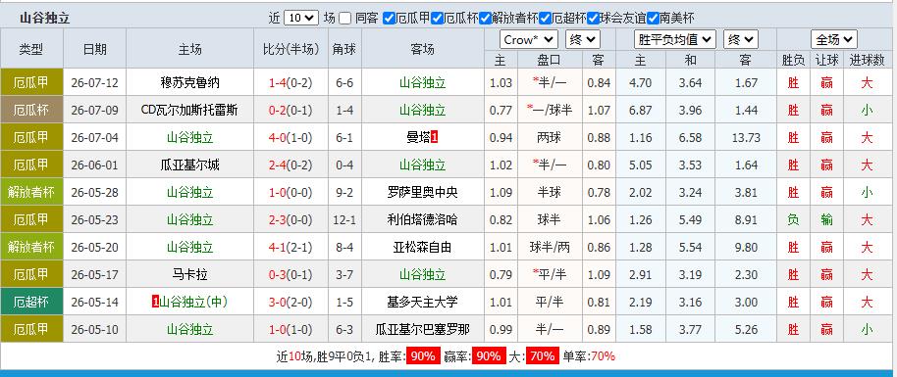Click the red card icon beside 曼塔
The image size is (897, 377).
(434, 137)
